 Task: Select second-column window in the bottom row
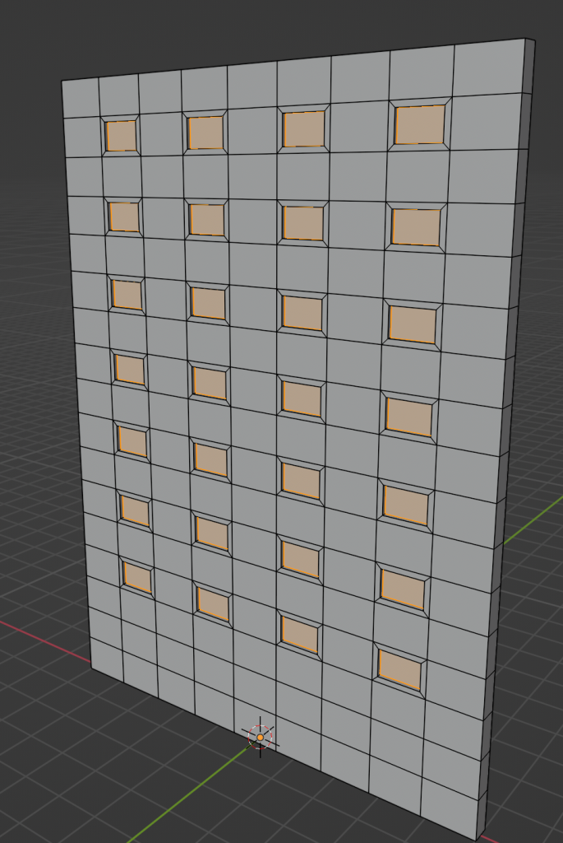tap(214, 604)
